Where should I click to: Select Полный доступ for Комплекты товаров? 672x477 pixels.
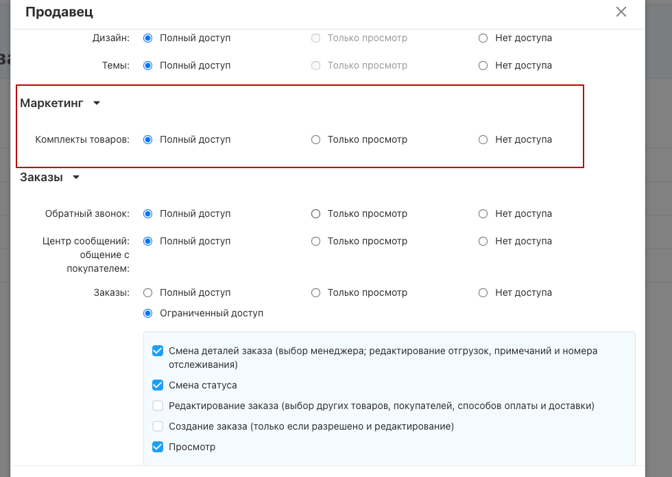[x=148, y=140]
